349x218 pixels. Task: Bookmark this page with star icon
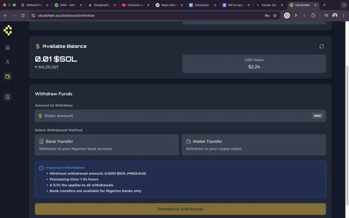[x=275, y=15]
